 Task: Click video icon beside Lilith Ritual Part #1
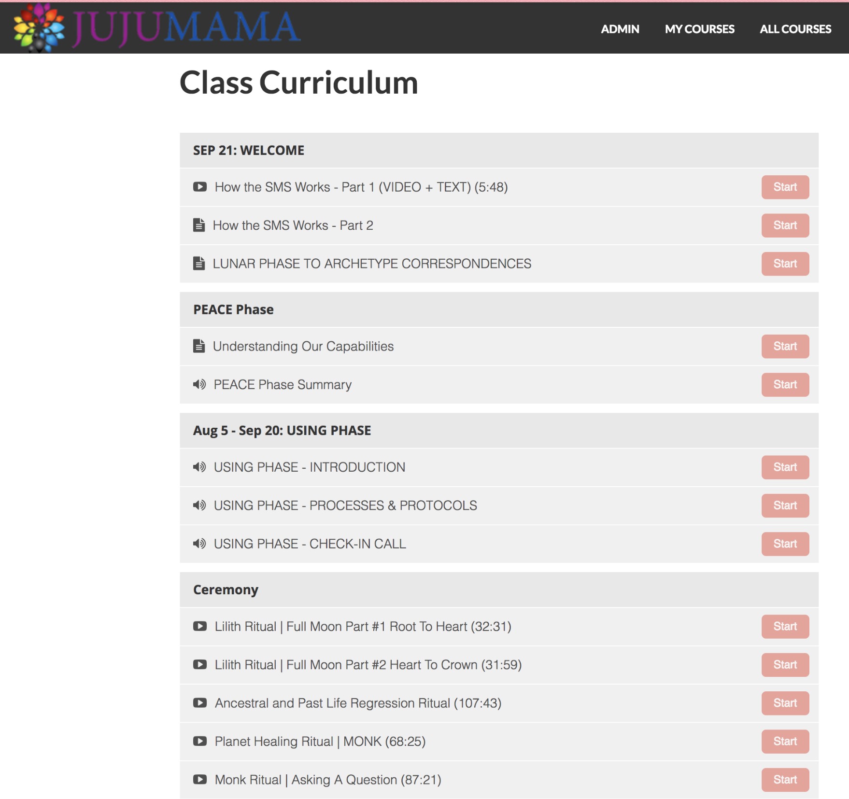[x=200, y=626]
